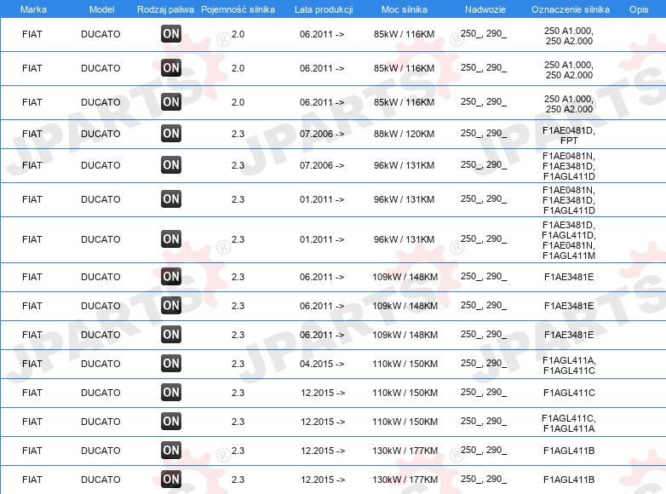Click the ON fuel icon in the 88kW / 120KM row
Viewport: 666px width, 494px height.
[x=171, y=134]
